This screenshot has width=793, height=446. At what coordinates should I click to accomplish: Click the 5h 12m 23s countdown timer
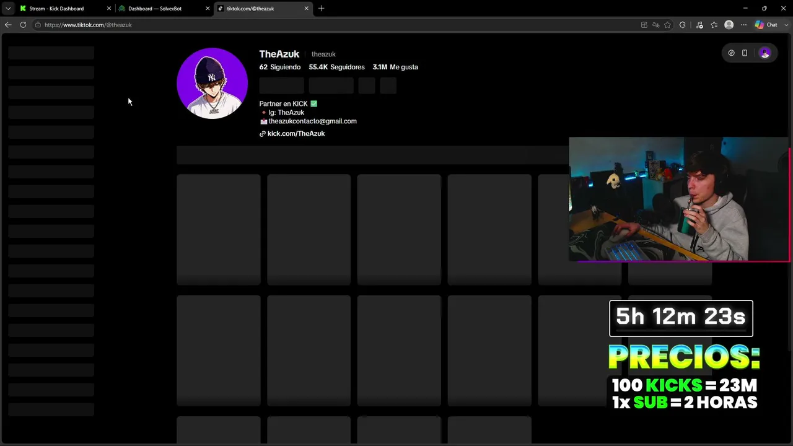tap(681, 318)
